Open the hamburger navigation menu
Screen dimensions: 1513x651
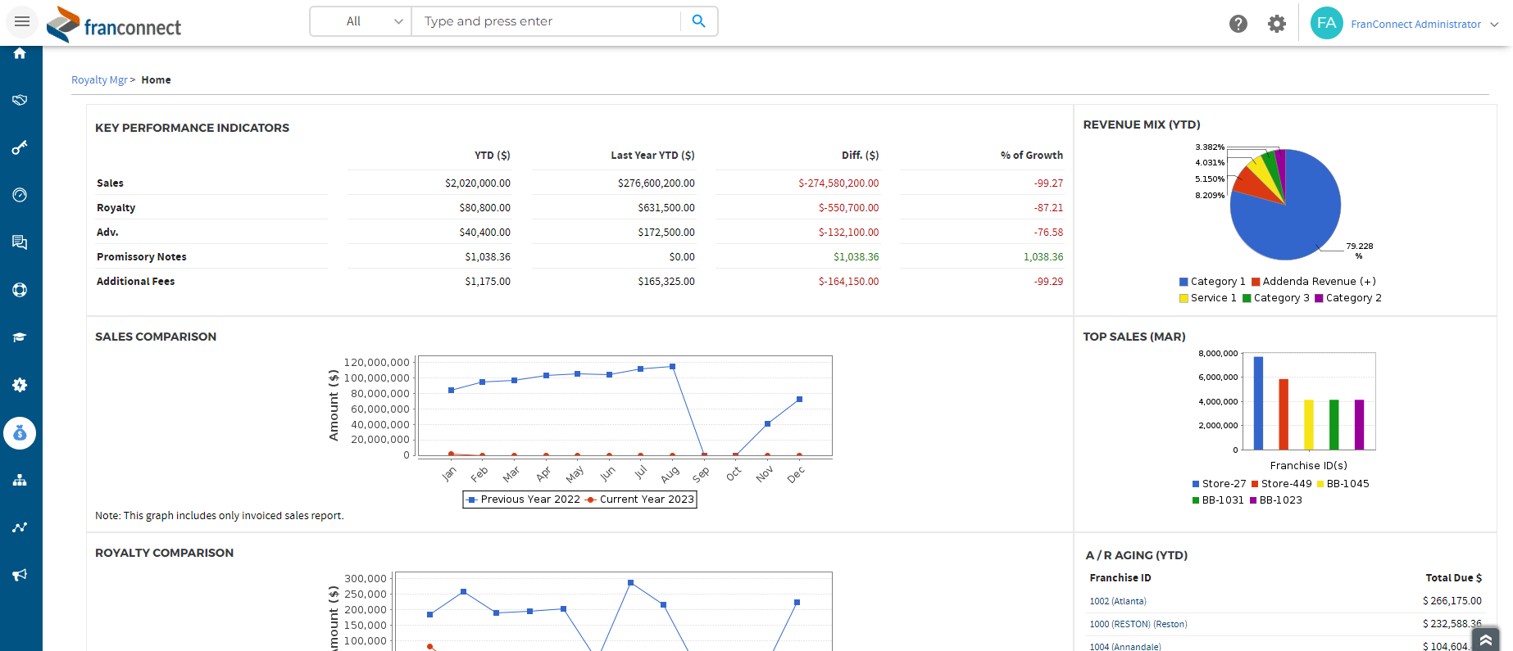tap(22, 21)
